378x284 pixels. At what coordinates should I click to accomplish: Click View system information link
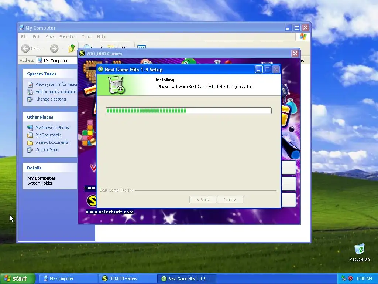click(x=56, y=84)
